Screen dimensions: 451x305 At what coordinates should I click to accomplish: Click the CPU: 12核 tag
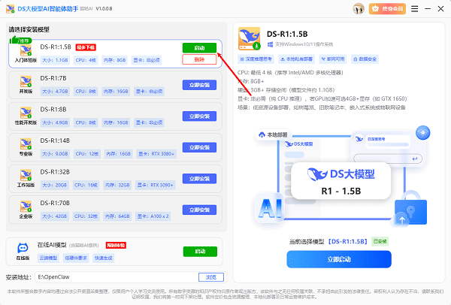pyautogui.click(x=87, y=154)
